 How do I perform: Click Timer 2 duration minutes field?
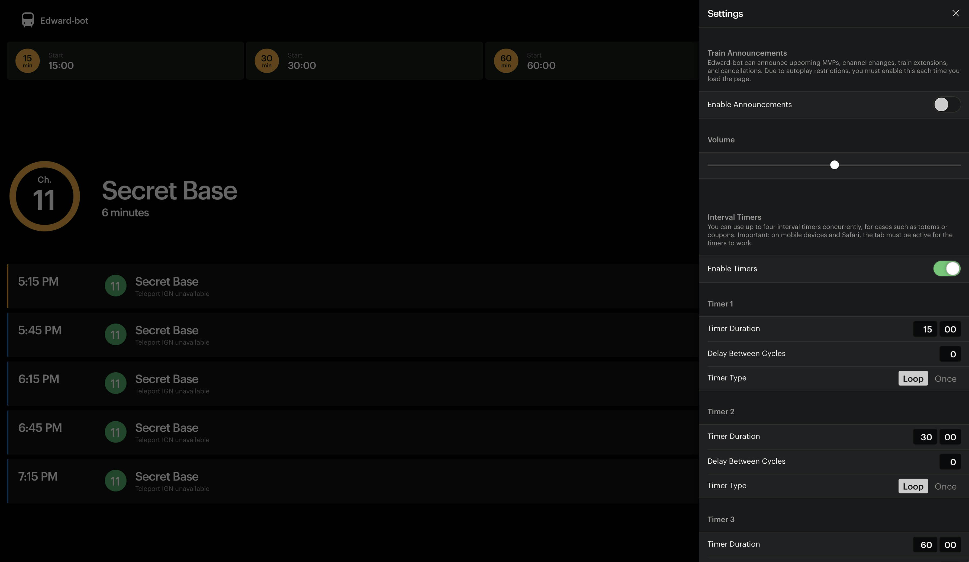point(925,437)
